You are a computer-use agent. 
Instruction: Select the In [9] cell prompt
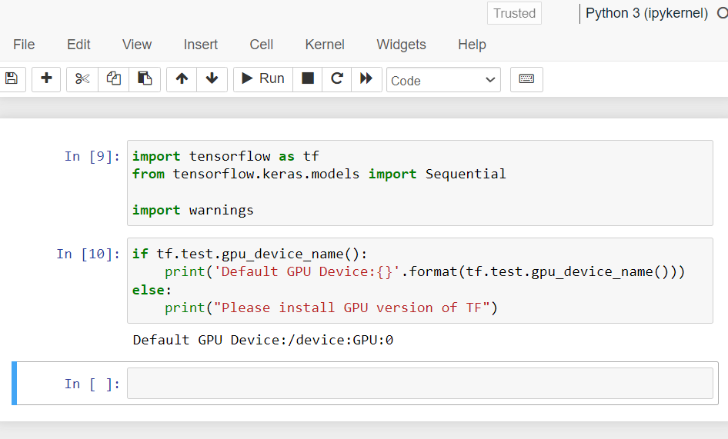tap(92, 156)
